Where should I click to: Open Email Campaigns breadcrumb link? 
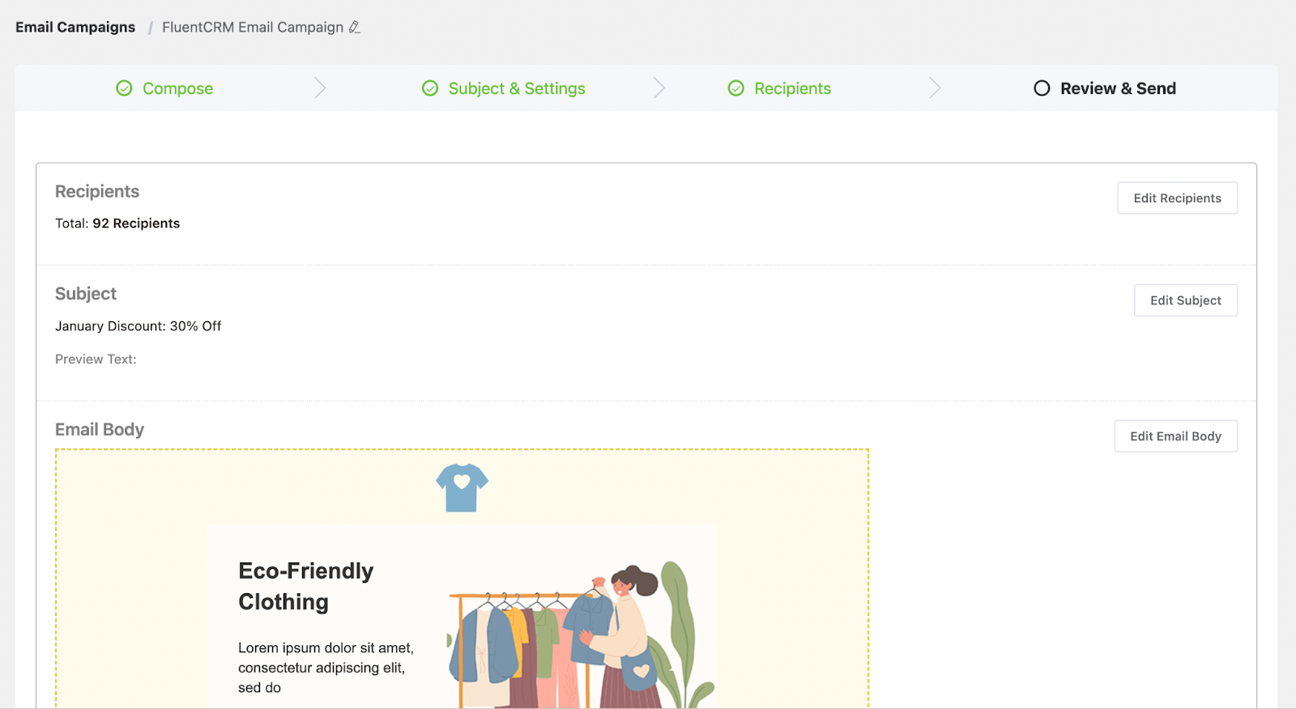75,28
